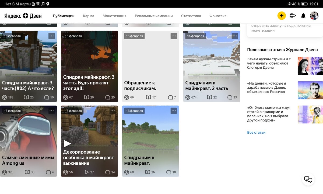Click thumbnail of the streams article
This screenshot has height=194, width=323.
[310, 66]
